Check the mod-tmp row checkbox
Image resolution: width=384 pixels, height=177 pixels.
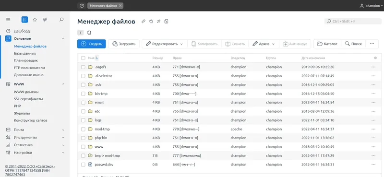click(x=83, y=129)
